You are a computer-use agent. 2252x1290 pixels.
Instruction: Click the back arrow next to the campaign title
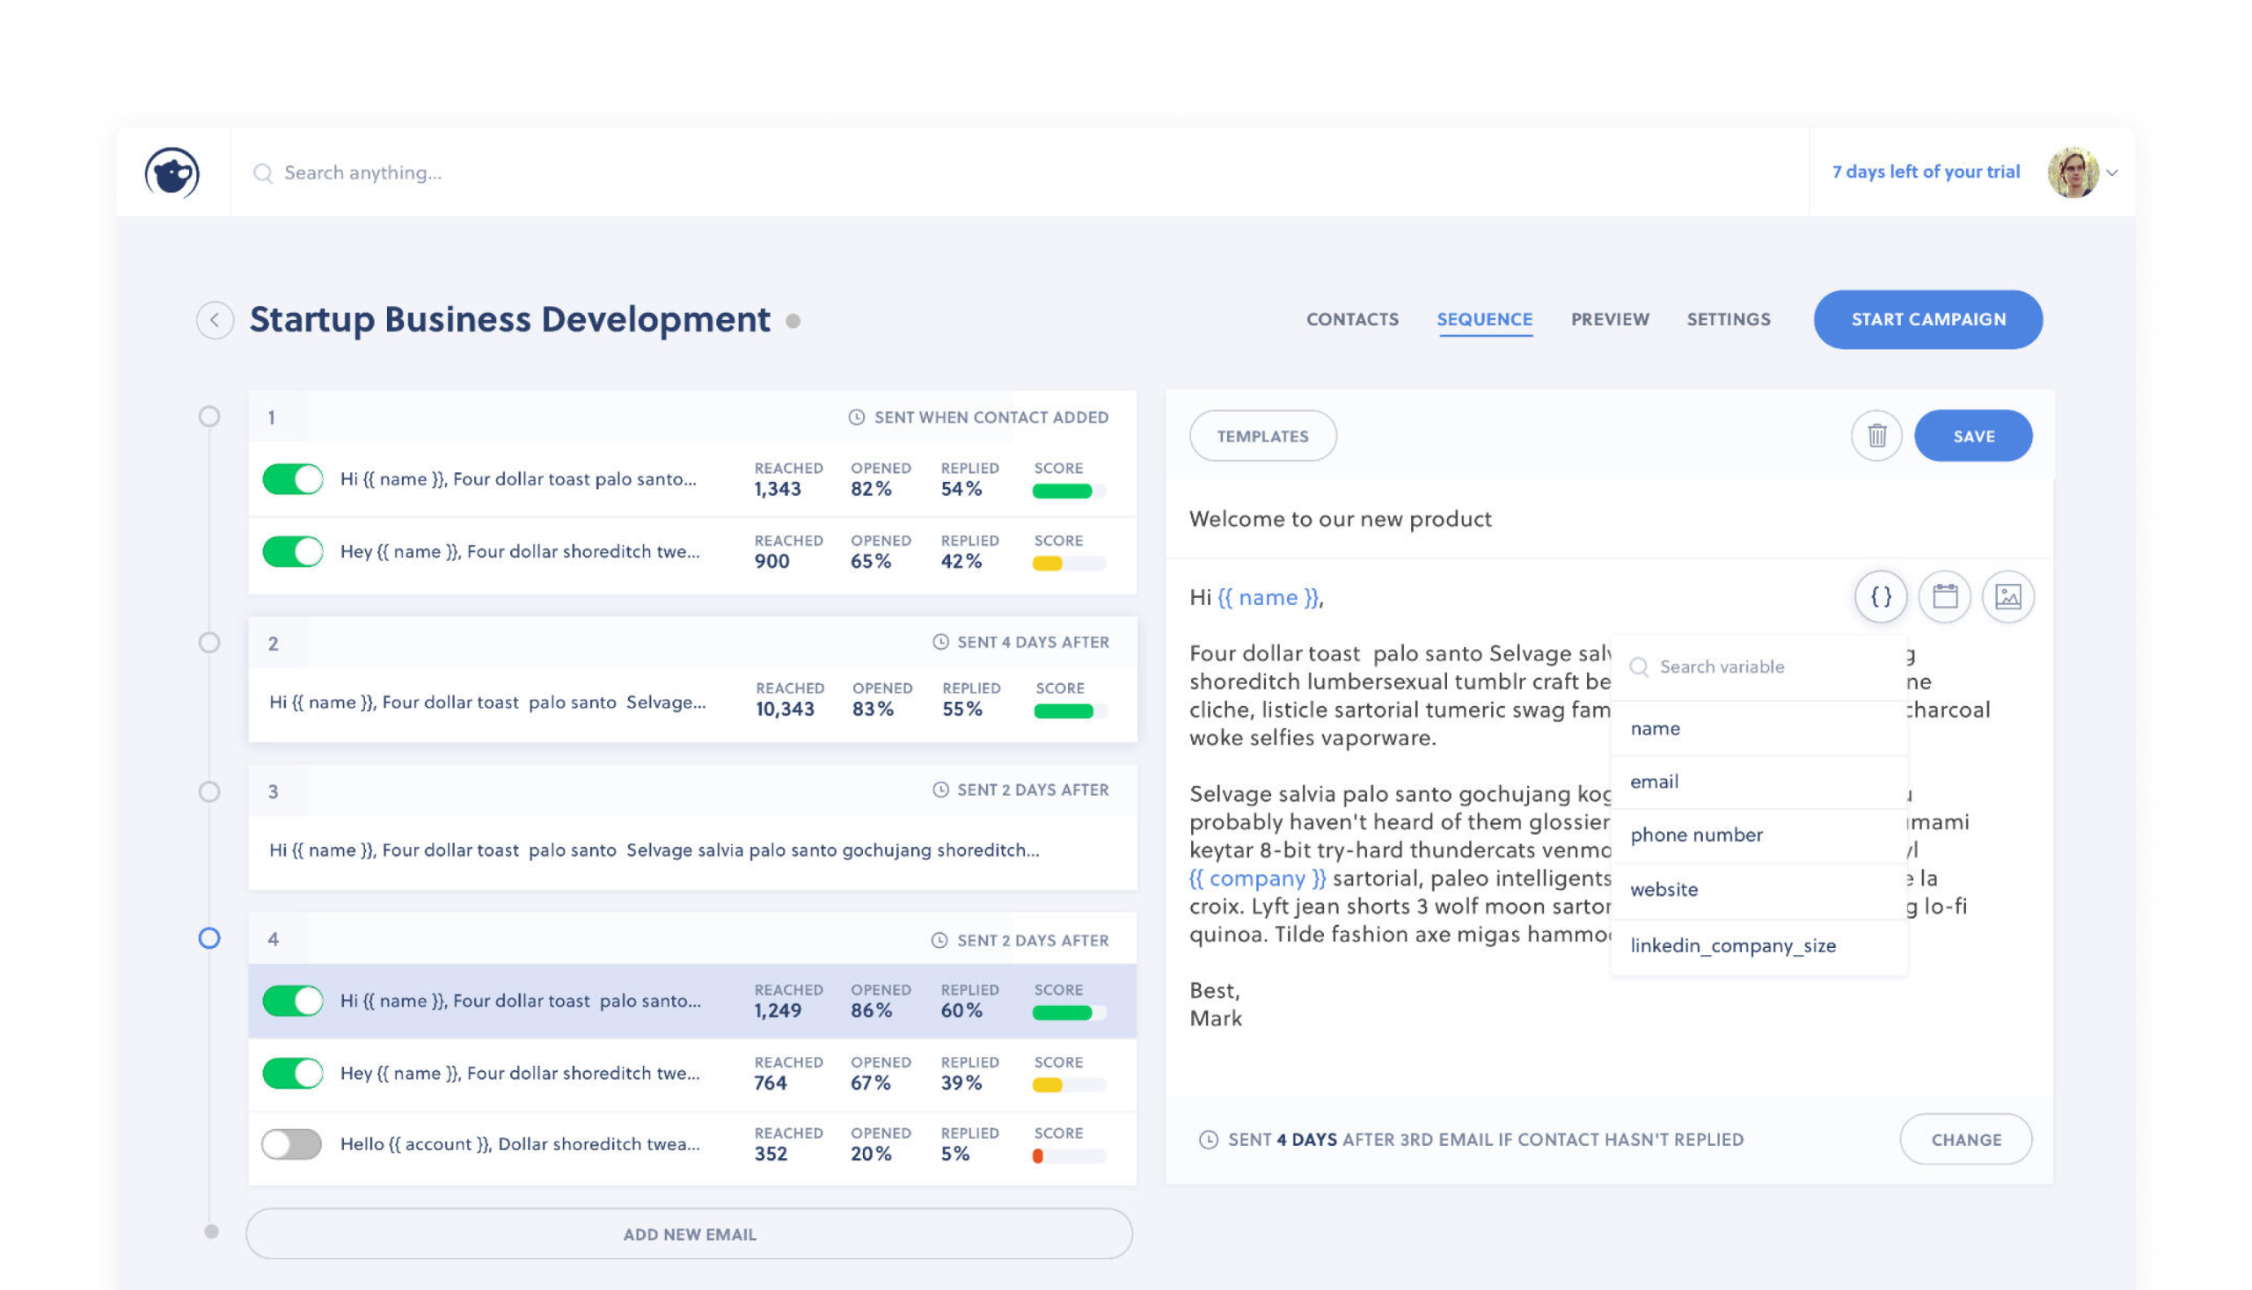(x=215, y=320)
